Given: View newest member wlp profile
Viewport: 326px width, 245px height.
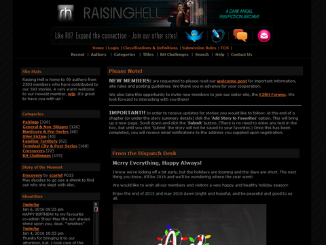Looking at the screenshot, I should pyautogui.click(x=71, y=94).
